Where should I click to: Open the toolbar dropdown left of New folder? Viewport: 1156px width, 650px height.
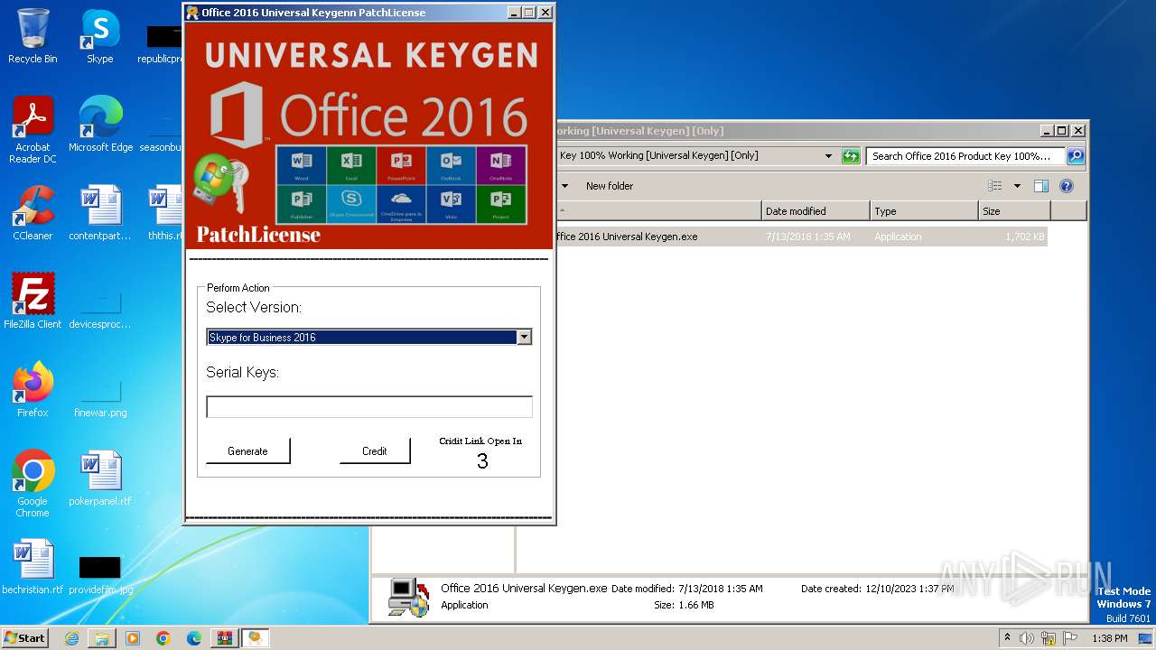tap(565, 186)
